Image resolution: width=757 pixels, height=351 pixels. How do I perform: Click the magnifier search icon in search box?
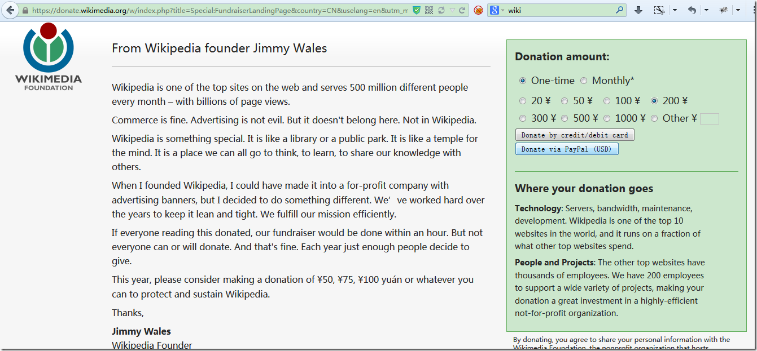(620, 10)
